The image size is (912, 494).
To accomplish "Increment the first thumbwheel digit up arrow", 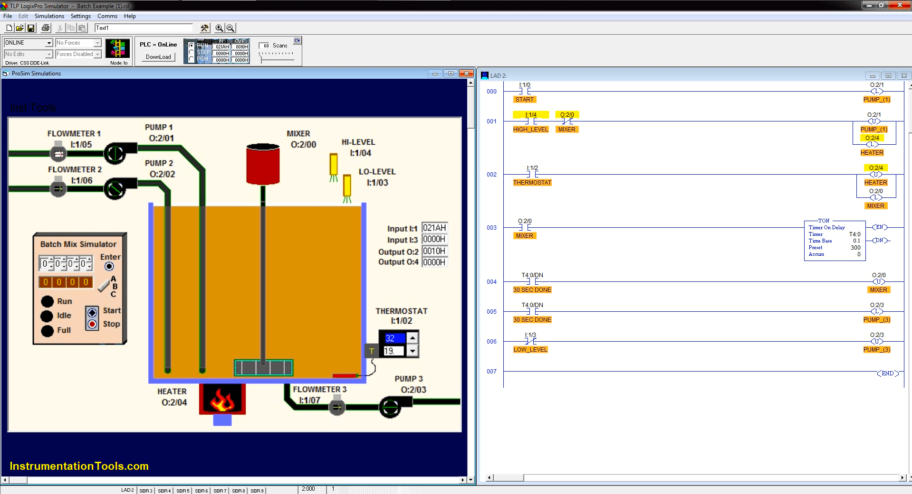I will (x=51, y=259).
